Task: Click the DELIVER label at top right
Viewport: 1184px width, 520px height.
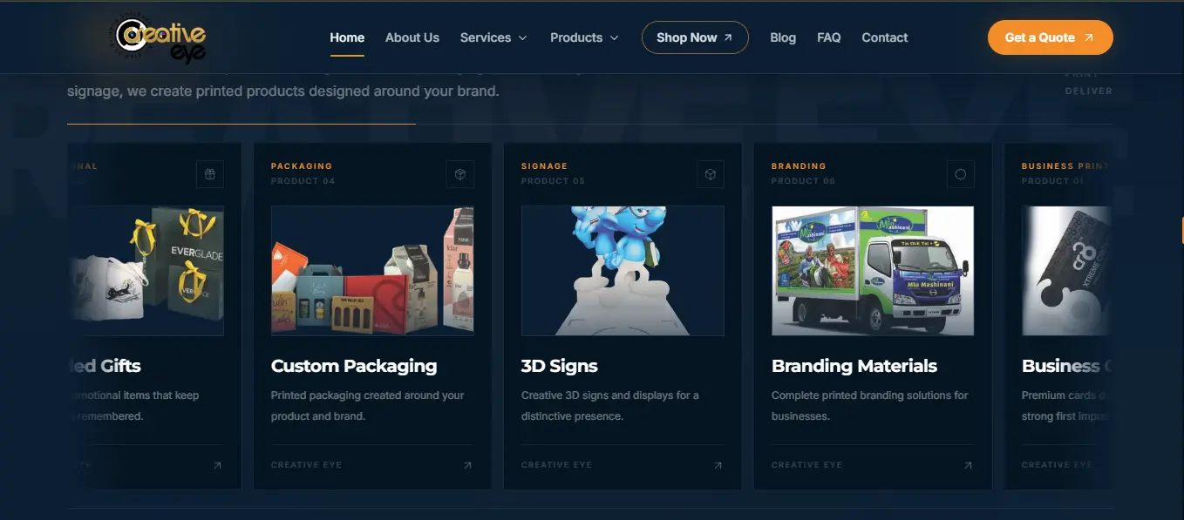Action: [x=1088, y=91]
